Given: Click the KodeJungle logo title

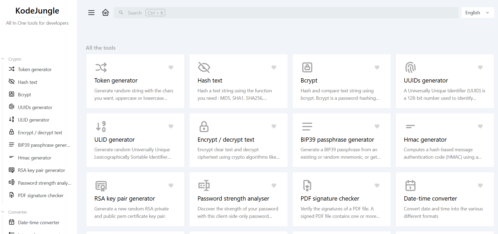Looking at the screenshot, I should (37, 11).
